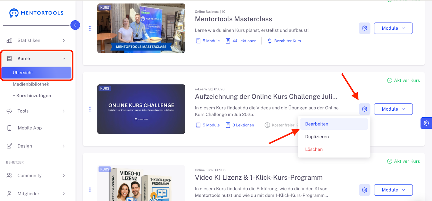Image resolution: width=432 pixels, height=201 pixels.
Task: Open the Video KI Lizenz & 1-Klick-Kurs-Programm title
Action: pos(259,178)
